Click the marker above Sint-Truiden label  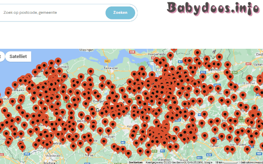[237, 140]
